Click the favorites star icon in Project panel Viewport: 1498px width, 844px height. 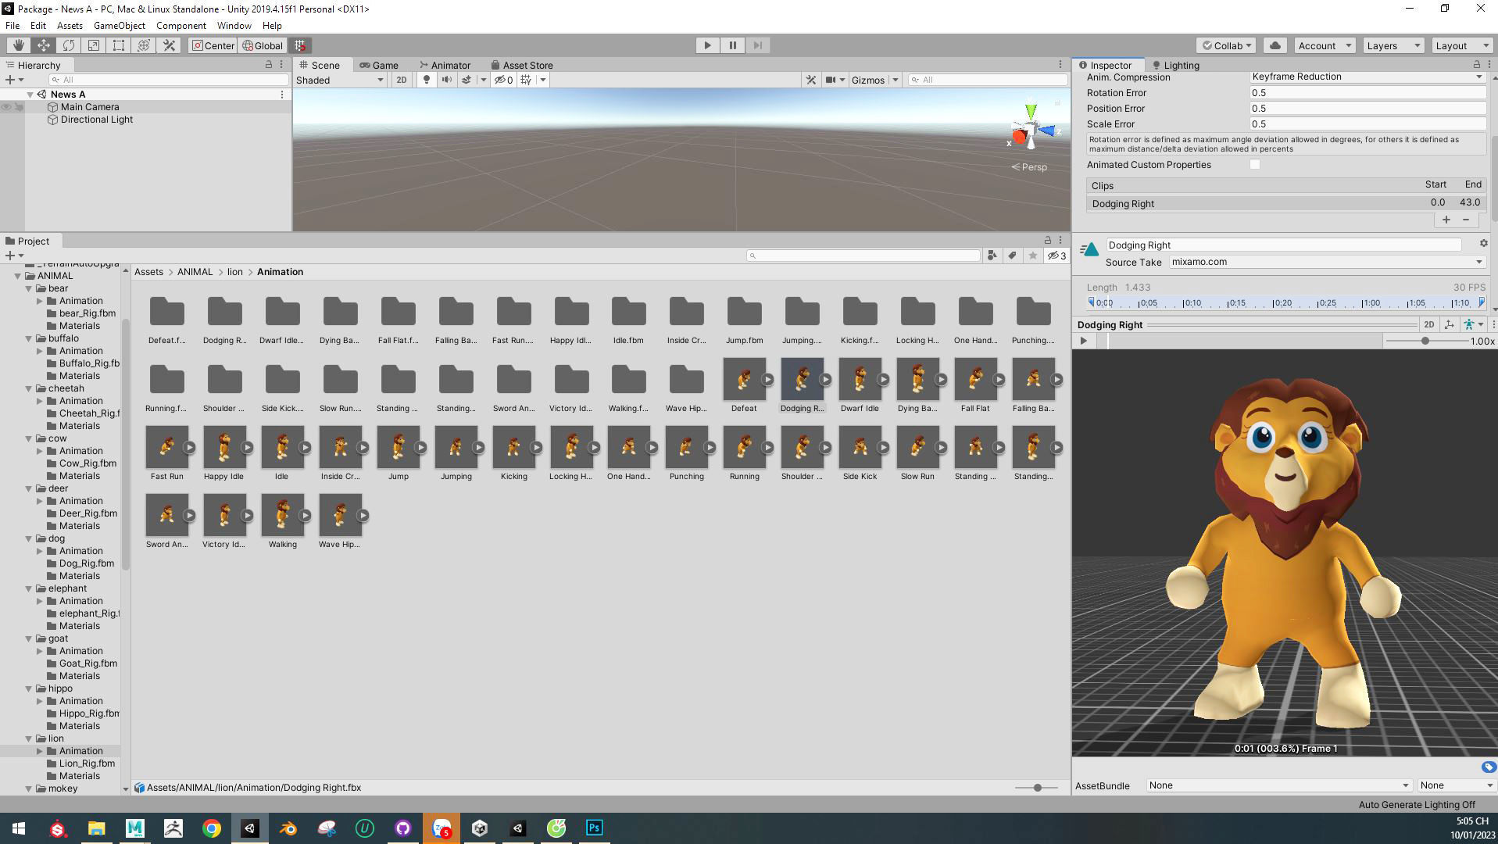pyautogui.click(x=1033, y=256)
